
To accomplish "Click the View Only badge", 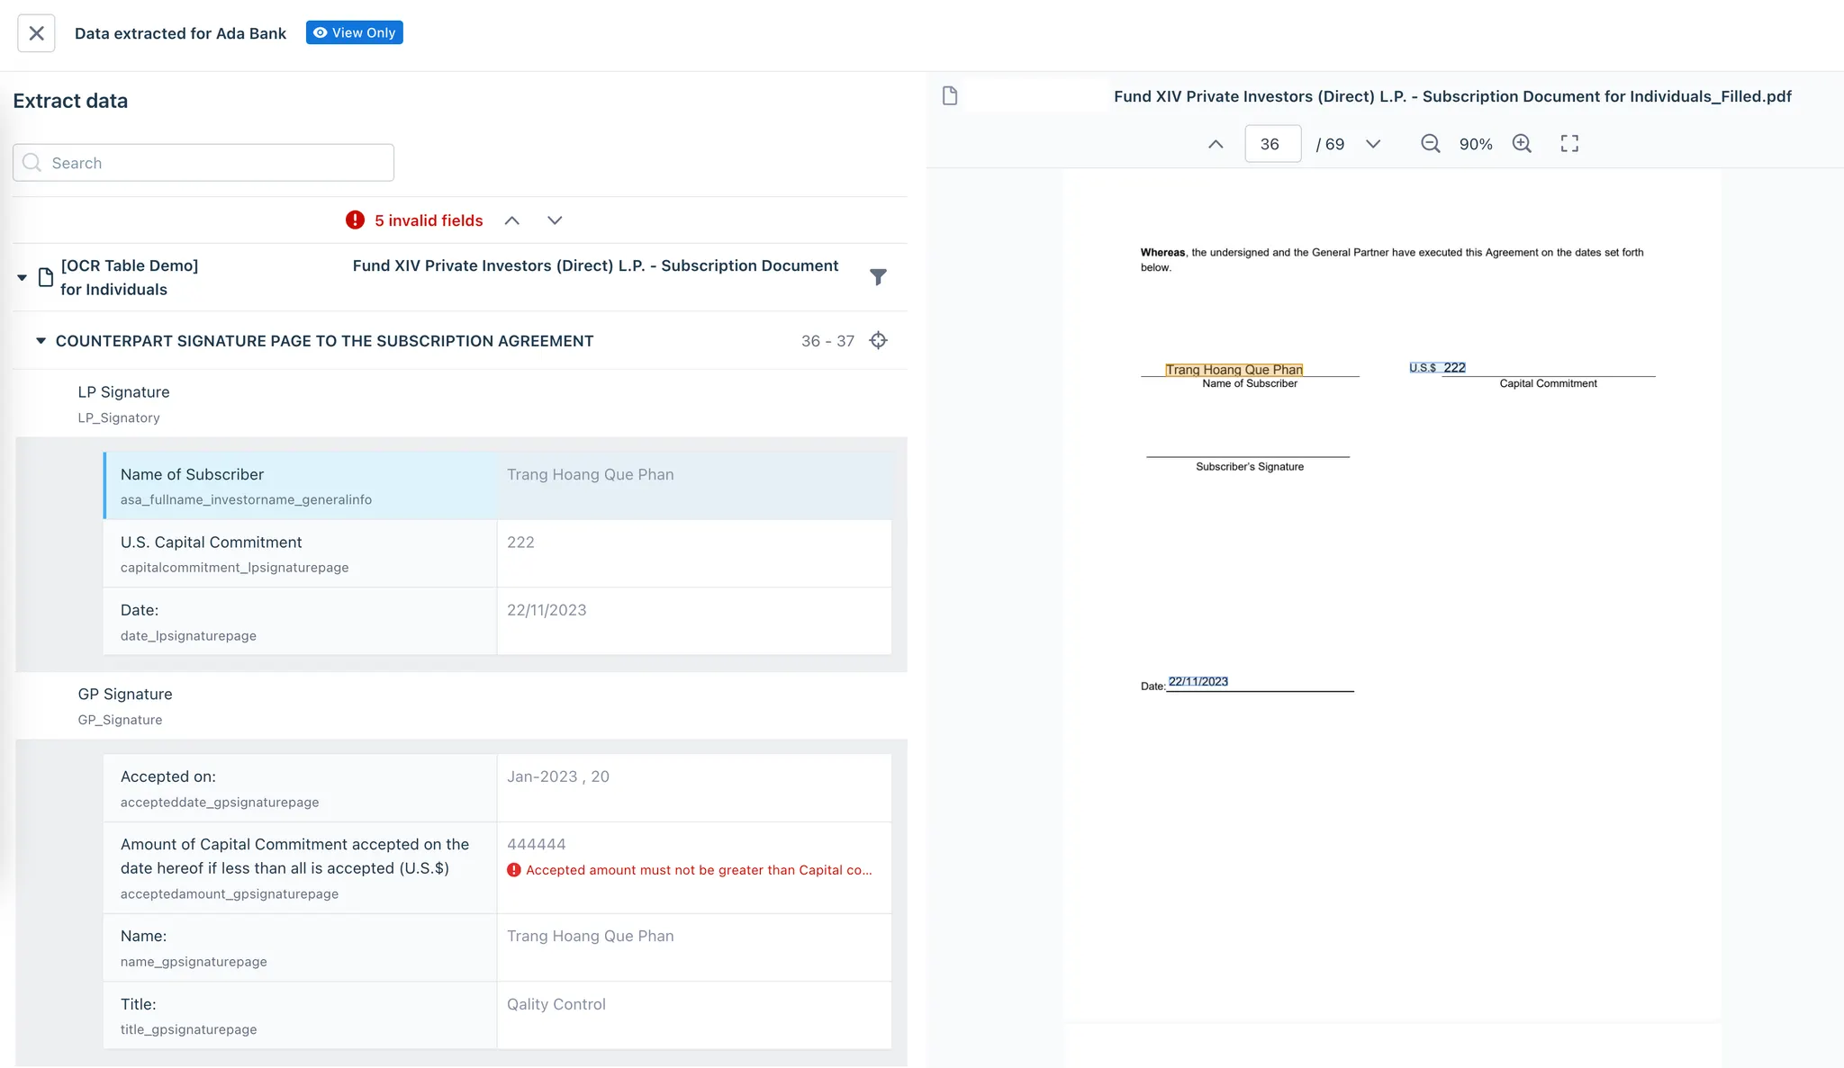I will 354,32.
